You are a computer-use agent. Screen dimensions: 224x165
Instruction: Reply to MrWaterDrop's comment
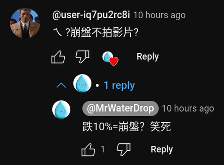[x=162, y=150]
